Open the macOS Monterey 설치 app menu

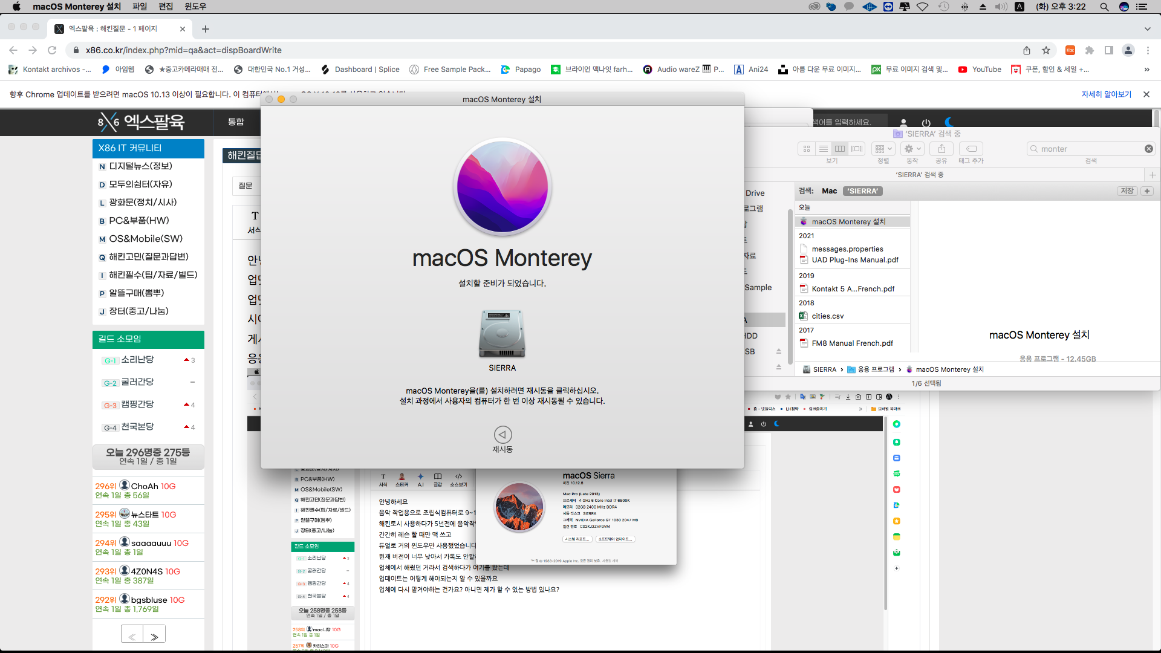pyautogui.click(x=77, y=7)
